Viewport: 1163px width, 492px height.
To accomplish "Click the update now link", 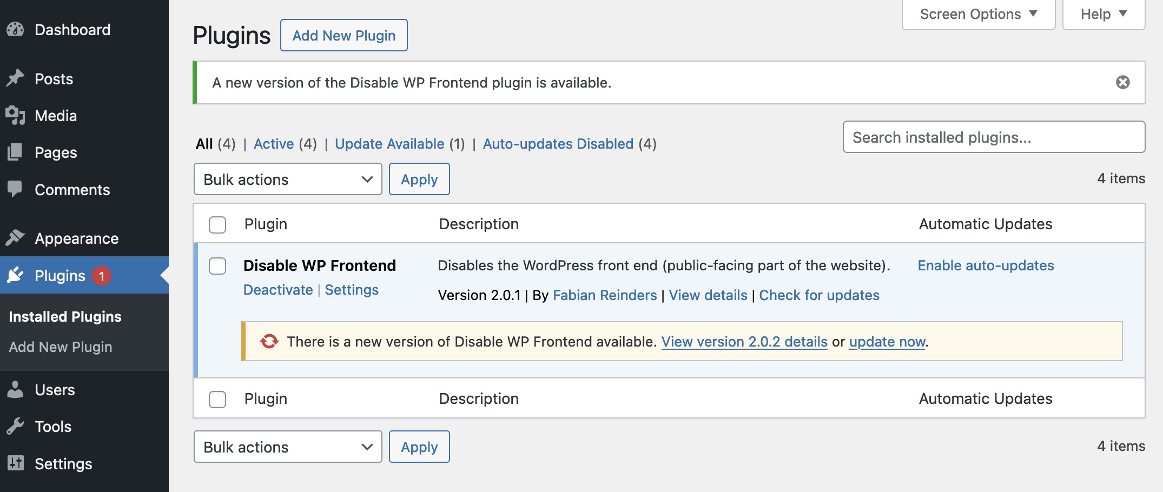I will click(x=887, y=342).
